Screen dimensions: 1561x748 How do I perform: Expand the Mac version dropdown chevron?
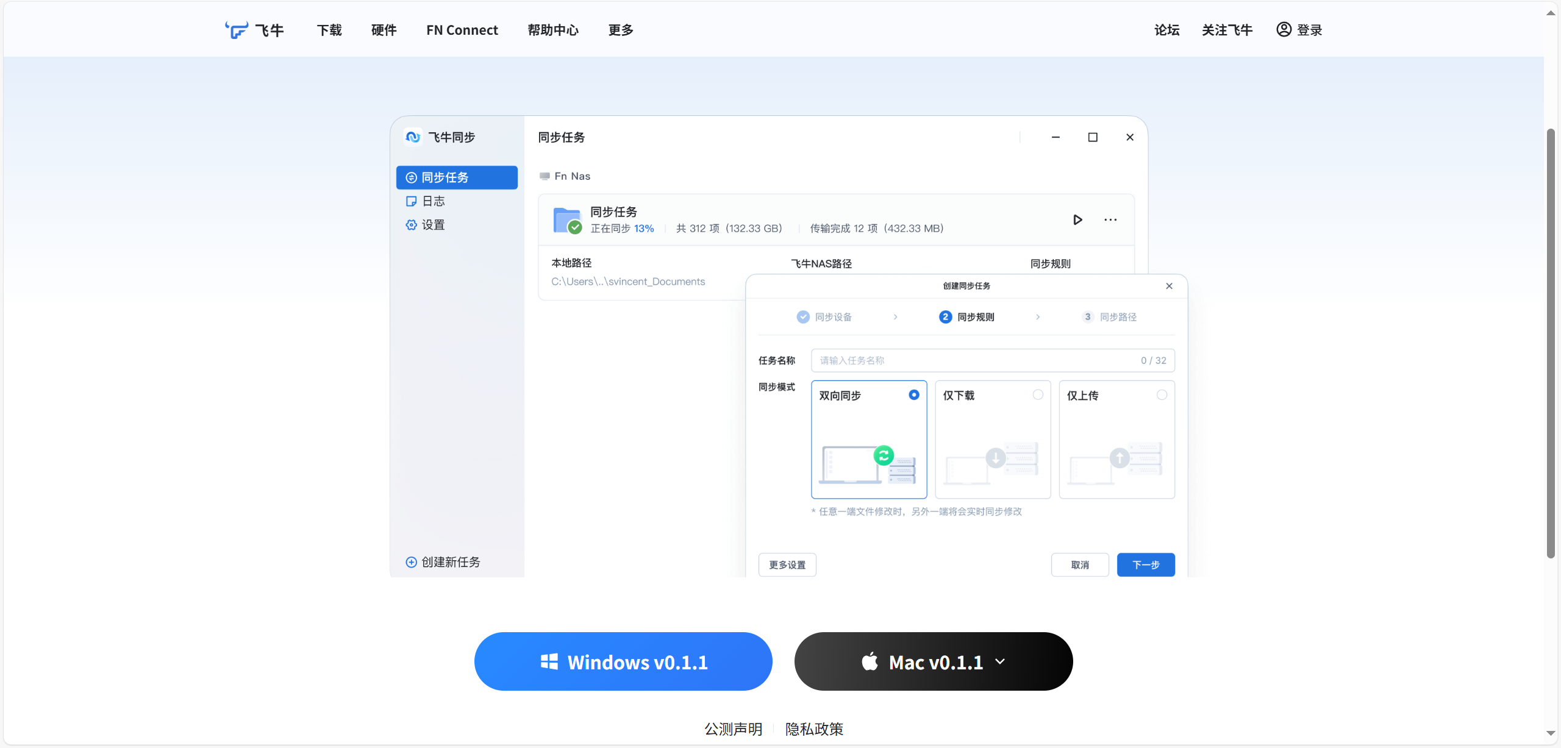click(x=1000, y=661)
